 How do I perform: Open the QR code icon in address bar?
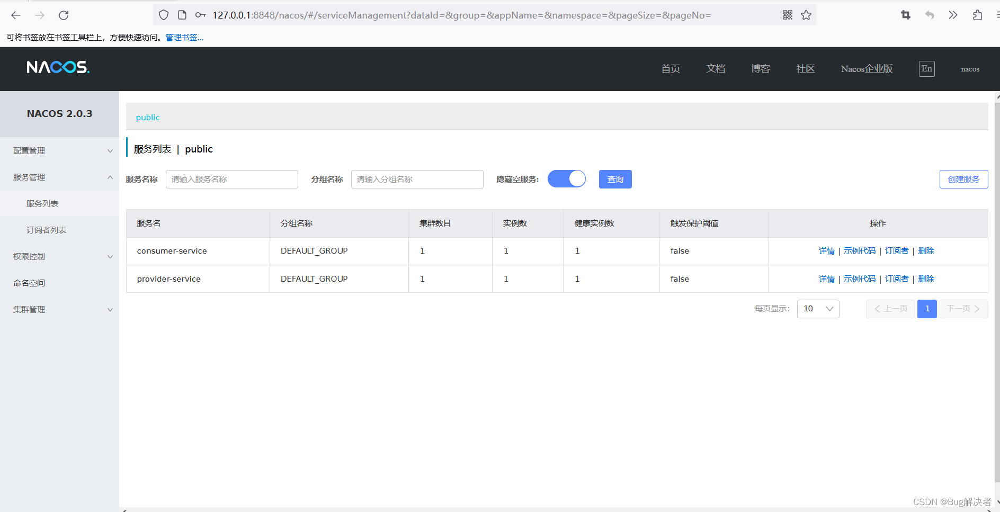point(788,15)
